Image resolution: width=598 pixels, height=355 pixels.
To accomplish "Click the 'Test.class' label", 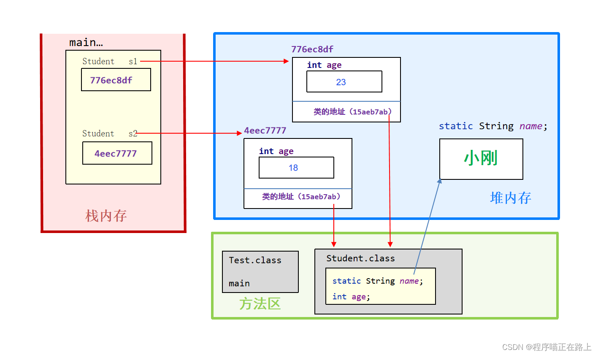I will (x=255, y=260).
